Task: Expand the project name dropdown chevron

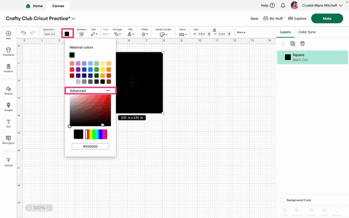Action: (x=73, y=19)
